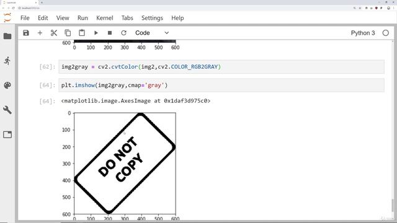Click into cell 62 cvtColor code
The width and height of the screenshot is (397, 223).
point(221,67)
